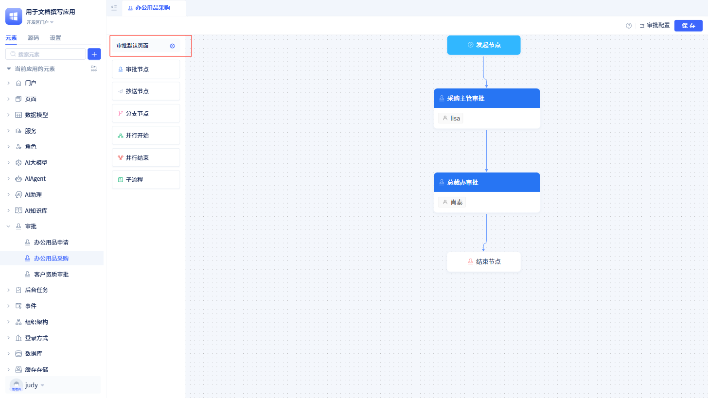This screenshot has height=398, width=708.
Task: Open 客户资质审批 in the tree
Action: point(52,275)
